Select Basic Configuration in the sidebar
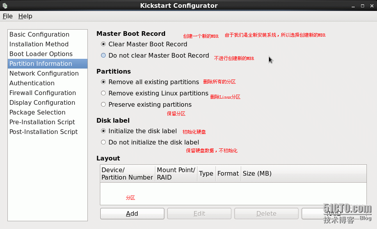The width and height of the screenshot is (377, 229). tap(48, 35)
